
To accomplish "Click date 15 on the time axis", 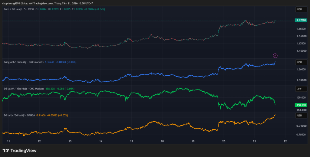I will pyautogui.click(x=131, y=141).
